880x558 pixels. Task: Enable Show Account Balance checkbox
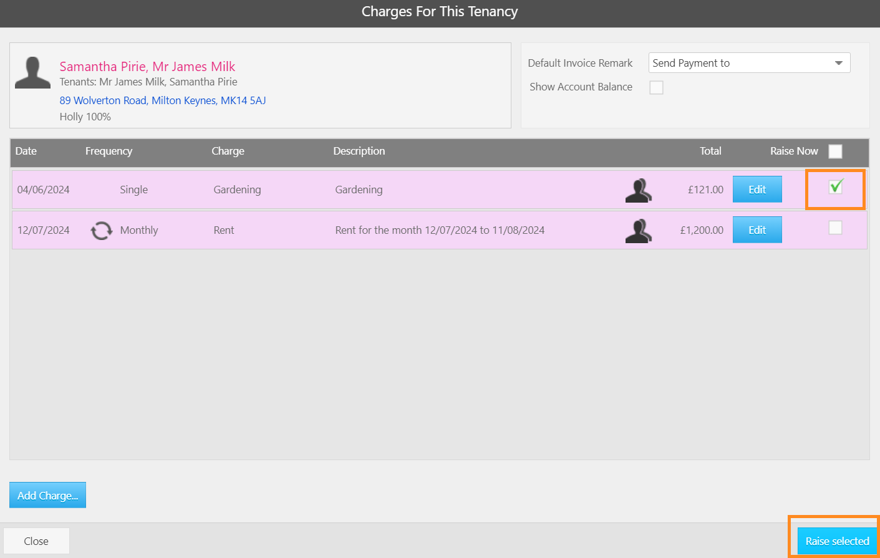(x=656, y=87)
